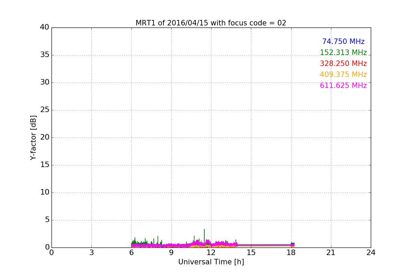Select the orange 409.375 MHz legend label
412x275 pixels.
coord(343,75)
